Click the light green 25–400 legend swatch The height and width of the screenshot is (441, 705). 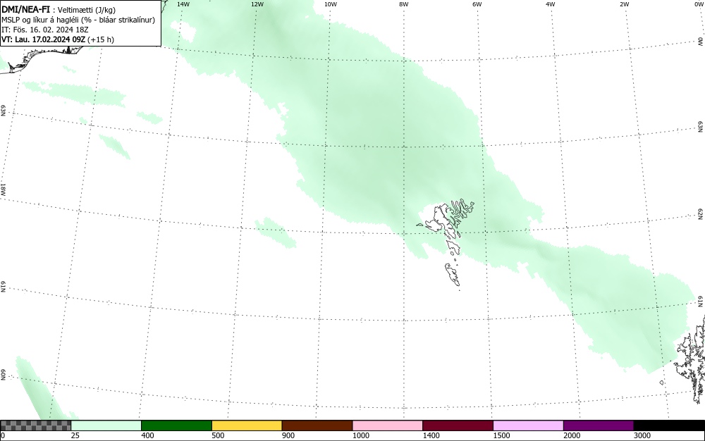[106, 426]
